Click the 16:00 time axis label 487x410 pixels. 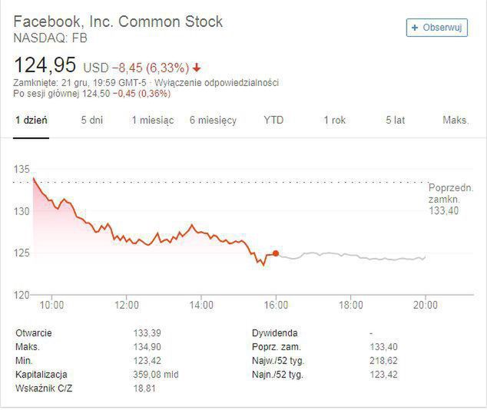[x=276, y=305]
